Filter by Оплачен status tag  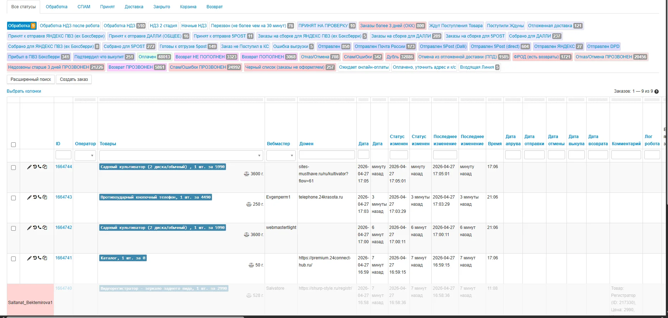pos(155,57)
